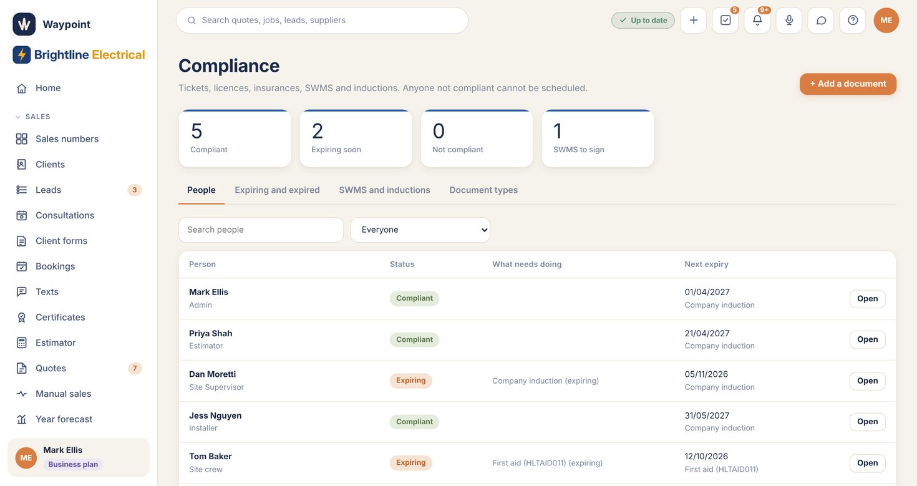Click the global search quotes, jobs field
Viewport: 917px width, 486px height.
pyautogui.click(x=322, y=21)
